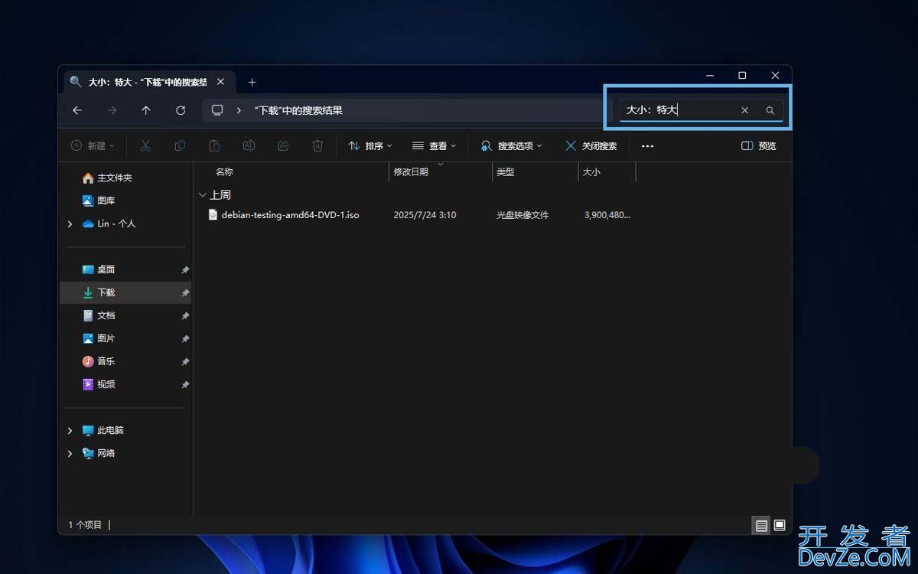Switch to details view icon in status bar
Viewport: 918px width, 574px height.
point(761,525)
